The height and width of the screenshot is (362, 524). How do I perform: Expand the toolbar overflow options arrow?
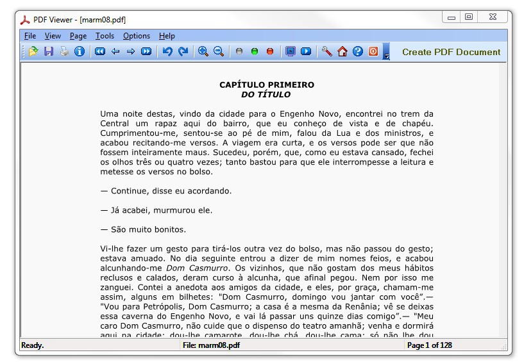pos(386,52)
